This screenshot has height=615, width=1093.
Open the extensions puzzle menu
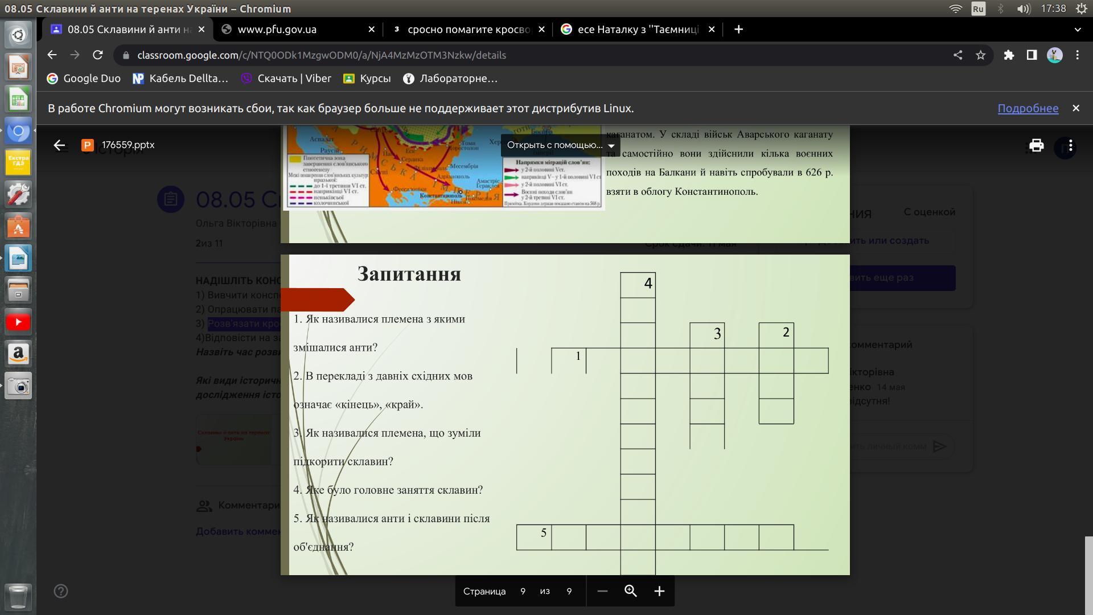(1009, 55)
